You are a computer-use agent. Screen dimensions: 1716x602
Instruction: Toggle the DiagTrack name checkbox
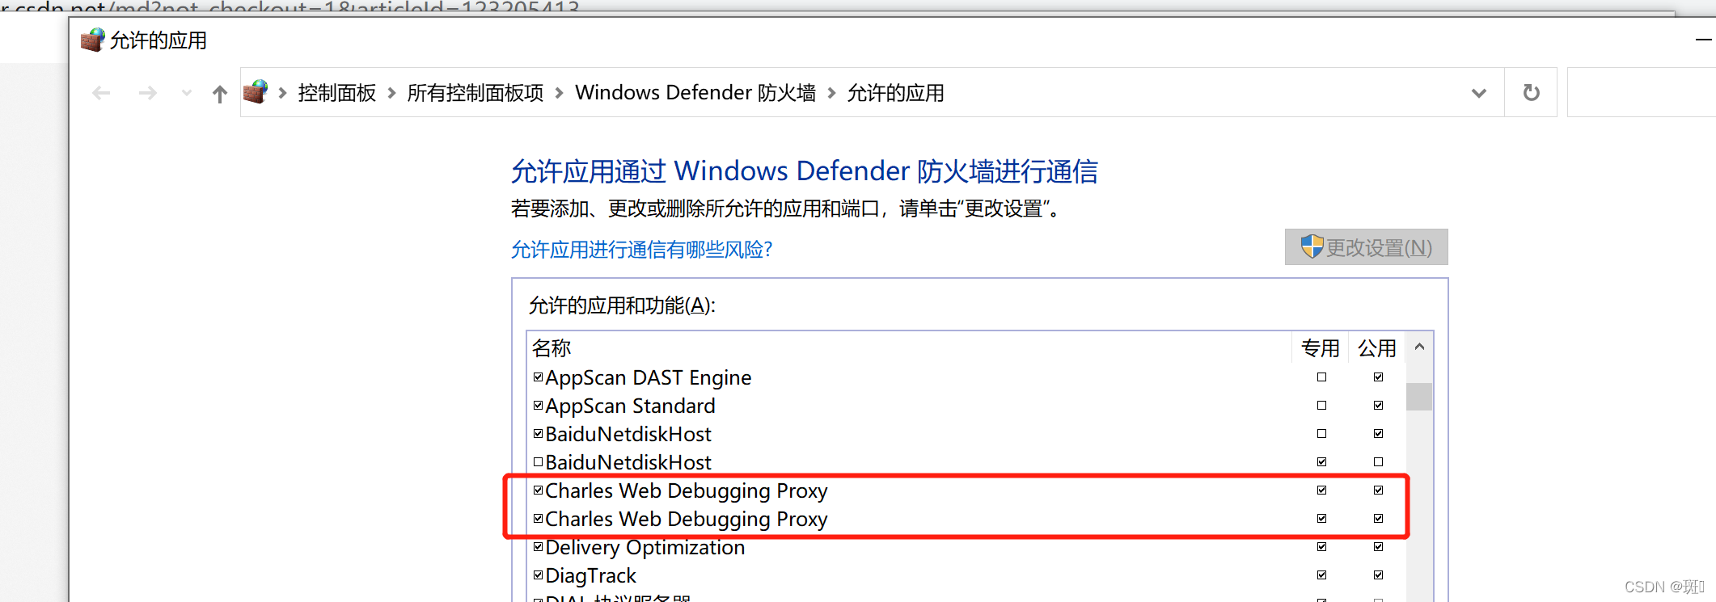538,575
